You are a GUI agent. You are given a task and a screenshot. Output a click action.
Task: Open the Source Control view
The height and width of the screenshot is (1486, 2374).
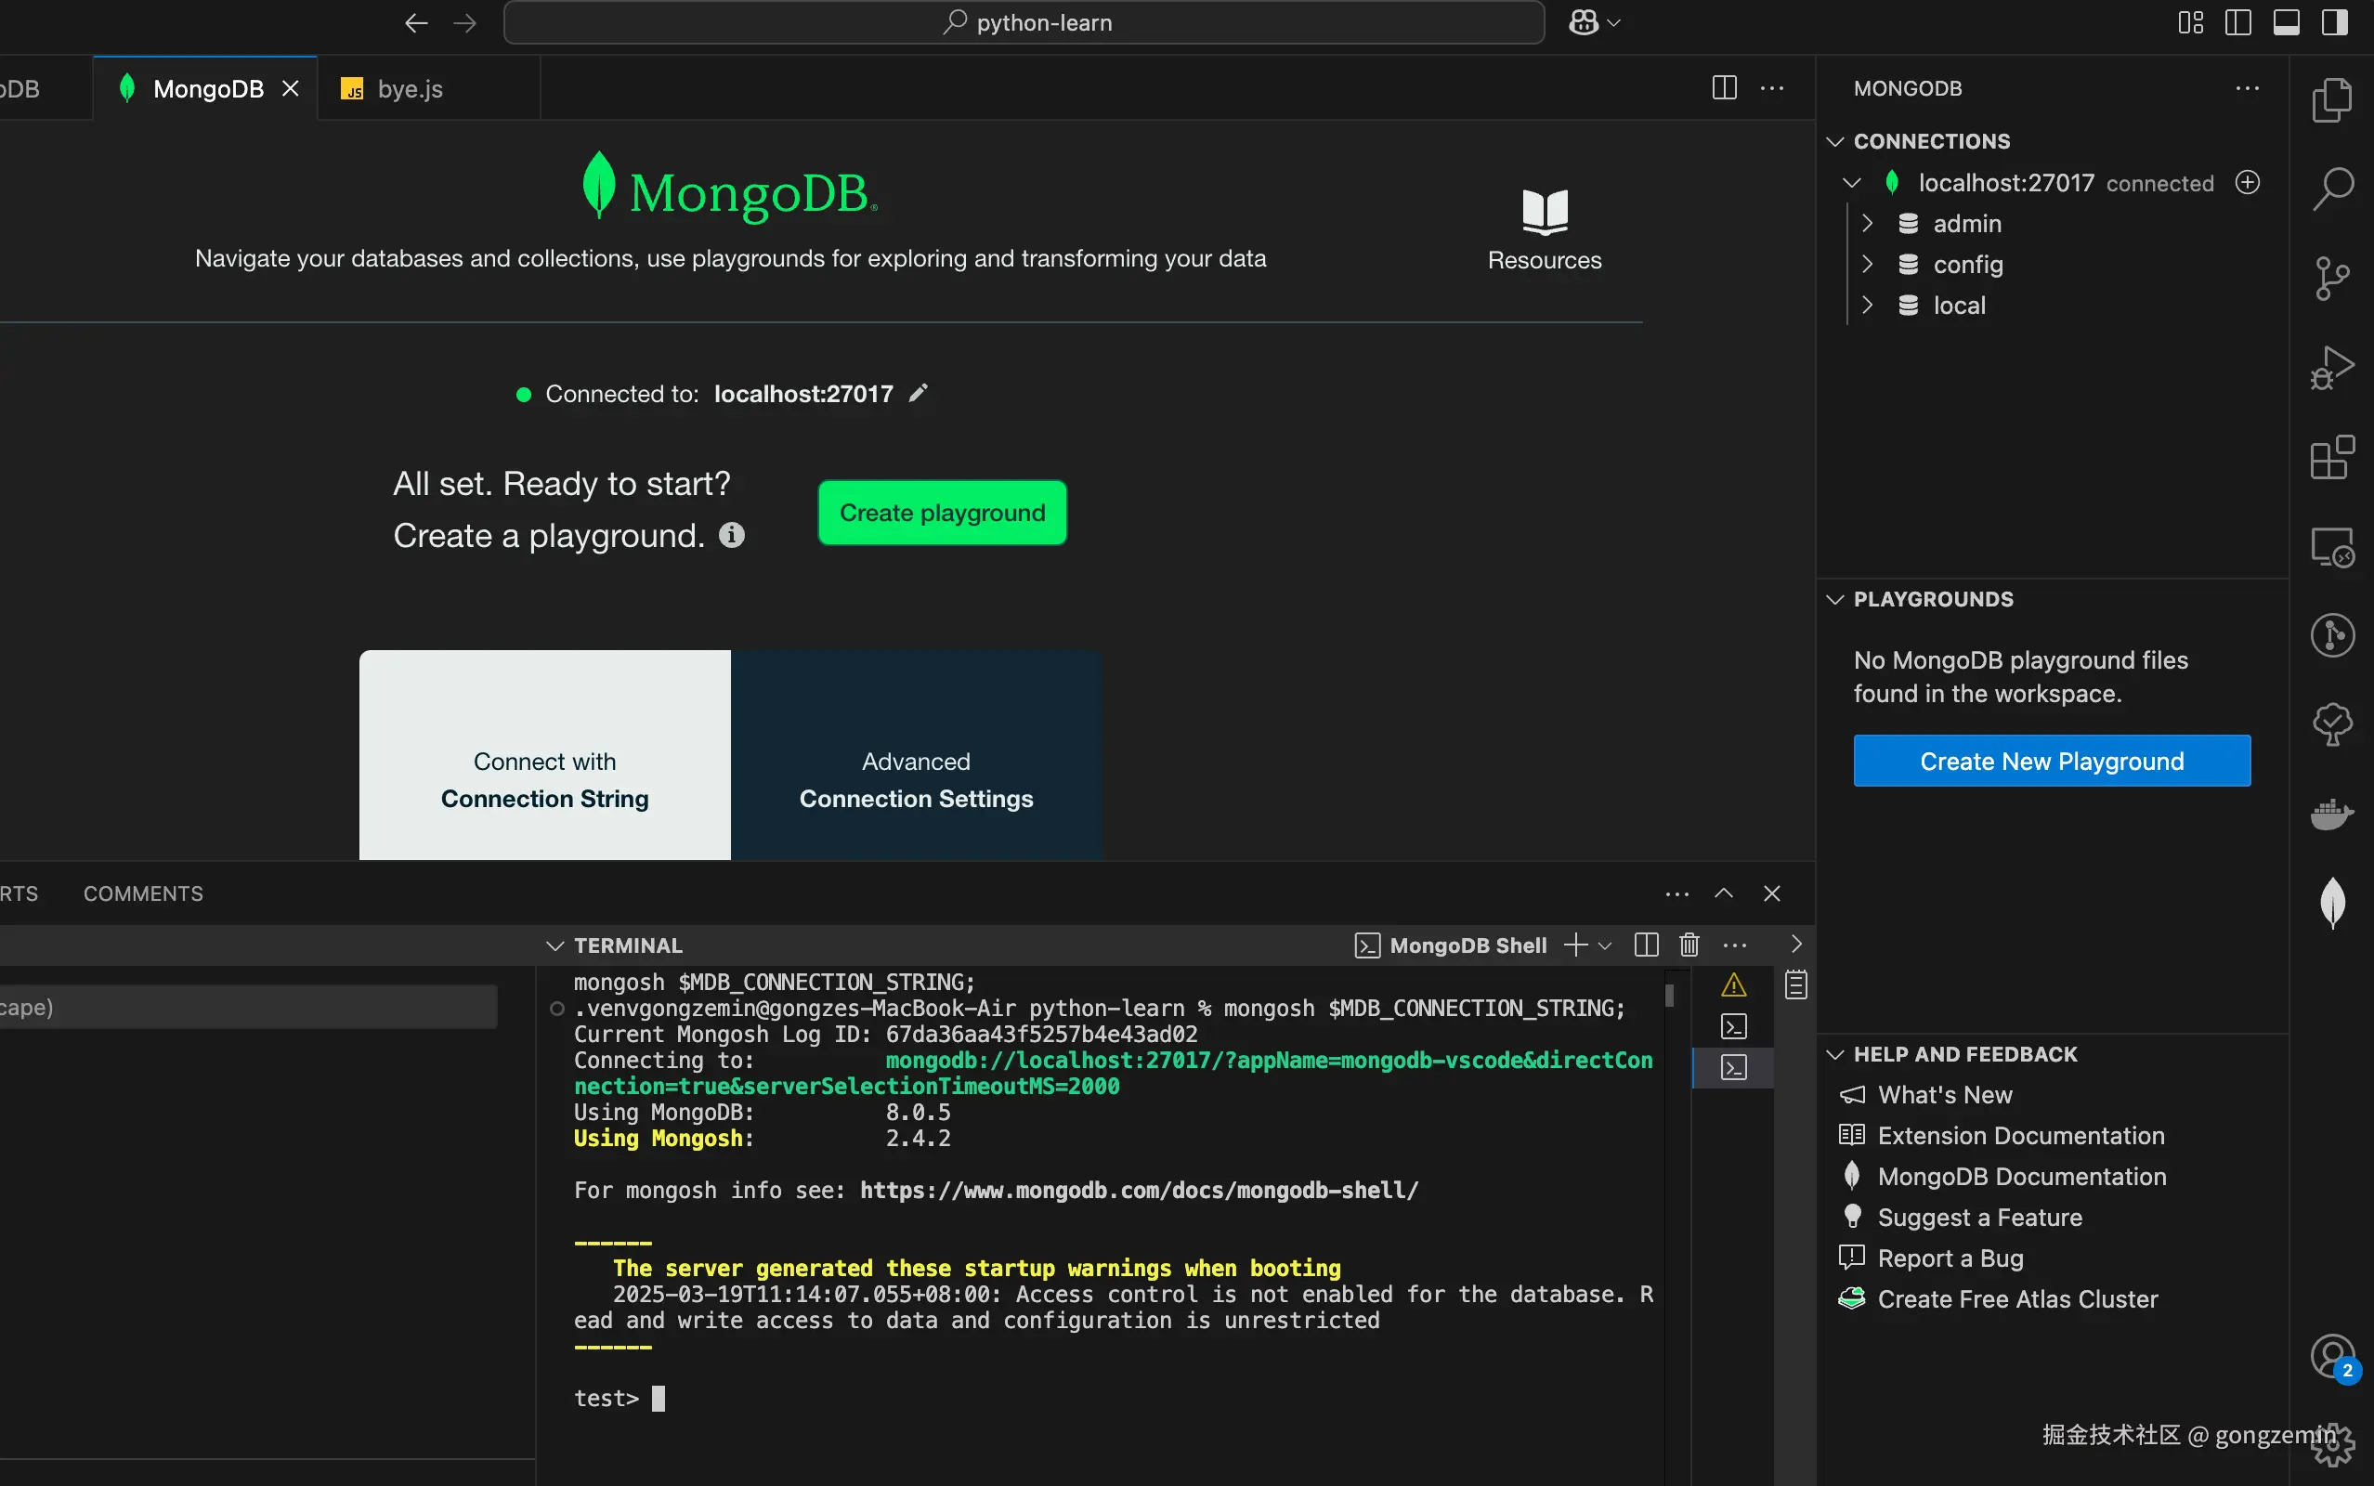[2332, 278]
